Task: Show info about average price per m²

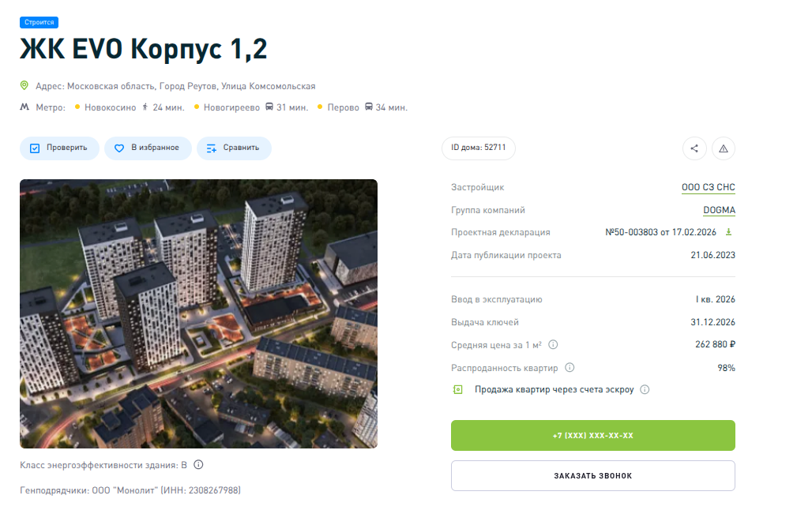Action: (553, 345)
